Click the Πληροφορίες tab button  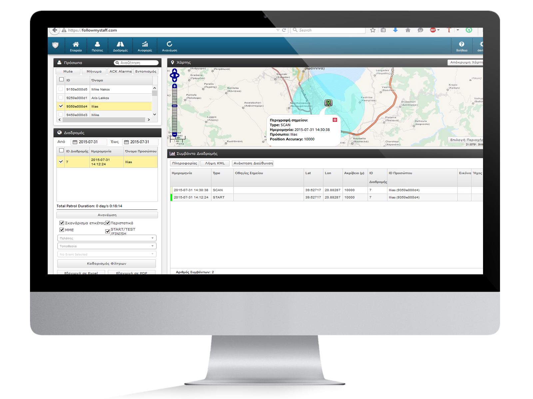185,163
